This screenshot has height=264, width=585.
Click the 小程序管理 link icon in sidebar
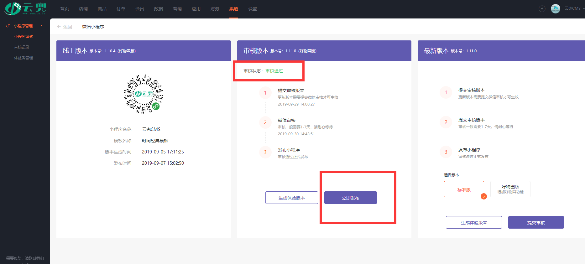click(8, 26)
